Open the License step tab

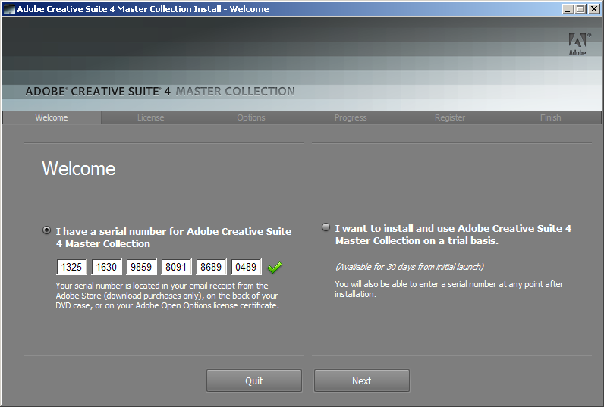150,117
